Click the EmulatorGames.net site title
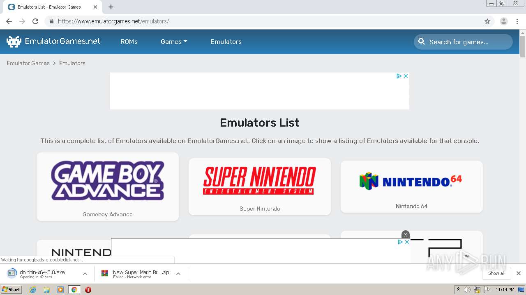This screenshot has width=526, height=295. tap(62, 41)
